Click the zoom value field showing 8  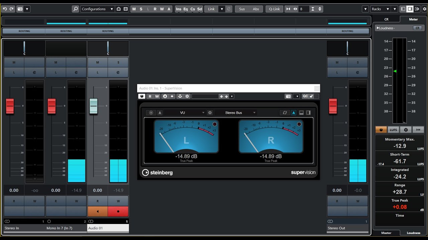[x=304, y=9]
